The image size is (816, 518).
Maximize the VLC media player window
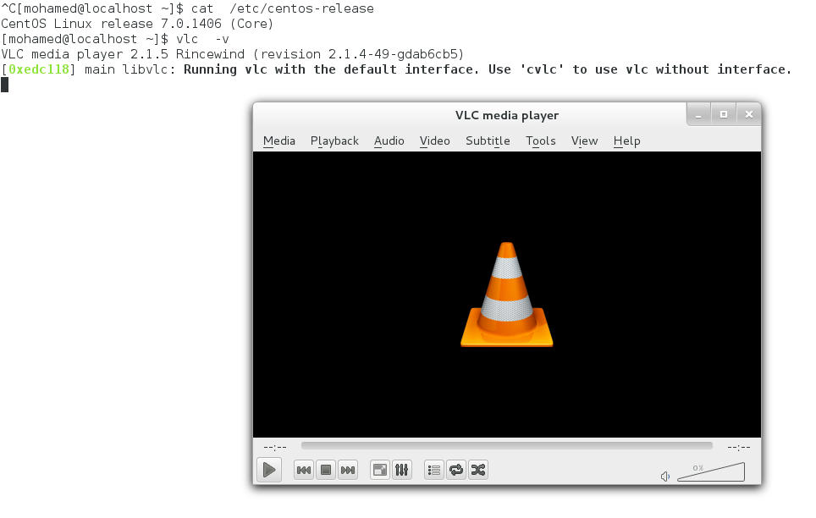tap(724, 114)
